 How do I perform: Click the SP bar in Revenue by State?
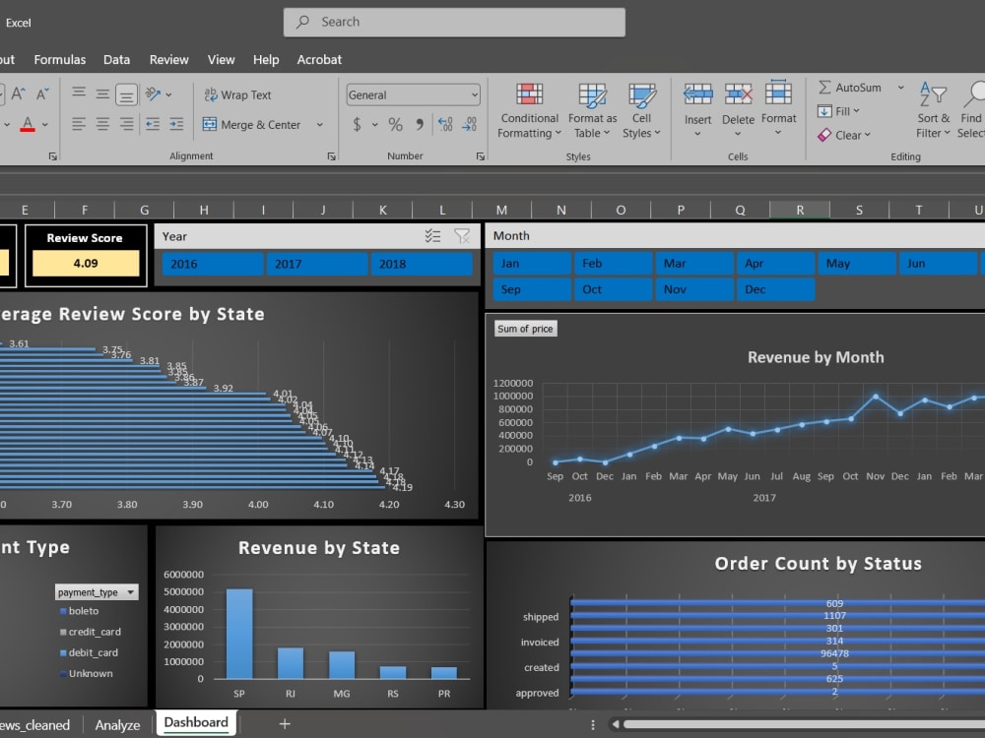pos(239,634)
